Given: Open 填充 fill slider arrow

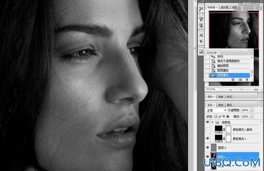Looking at the screenshot, I should click(x=252, y=116).
